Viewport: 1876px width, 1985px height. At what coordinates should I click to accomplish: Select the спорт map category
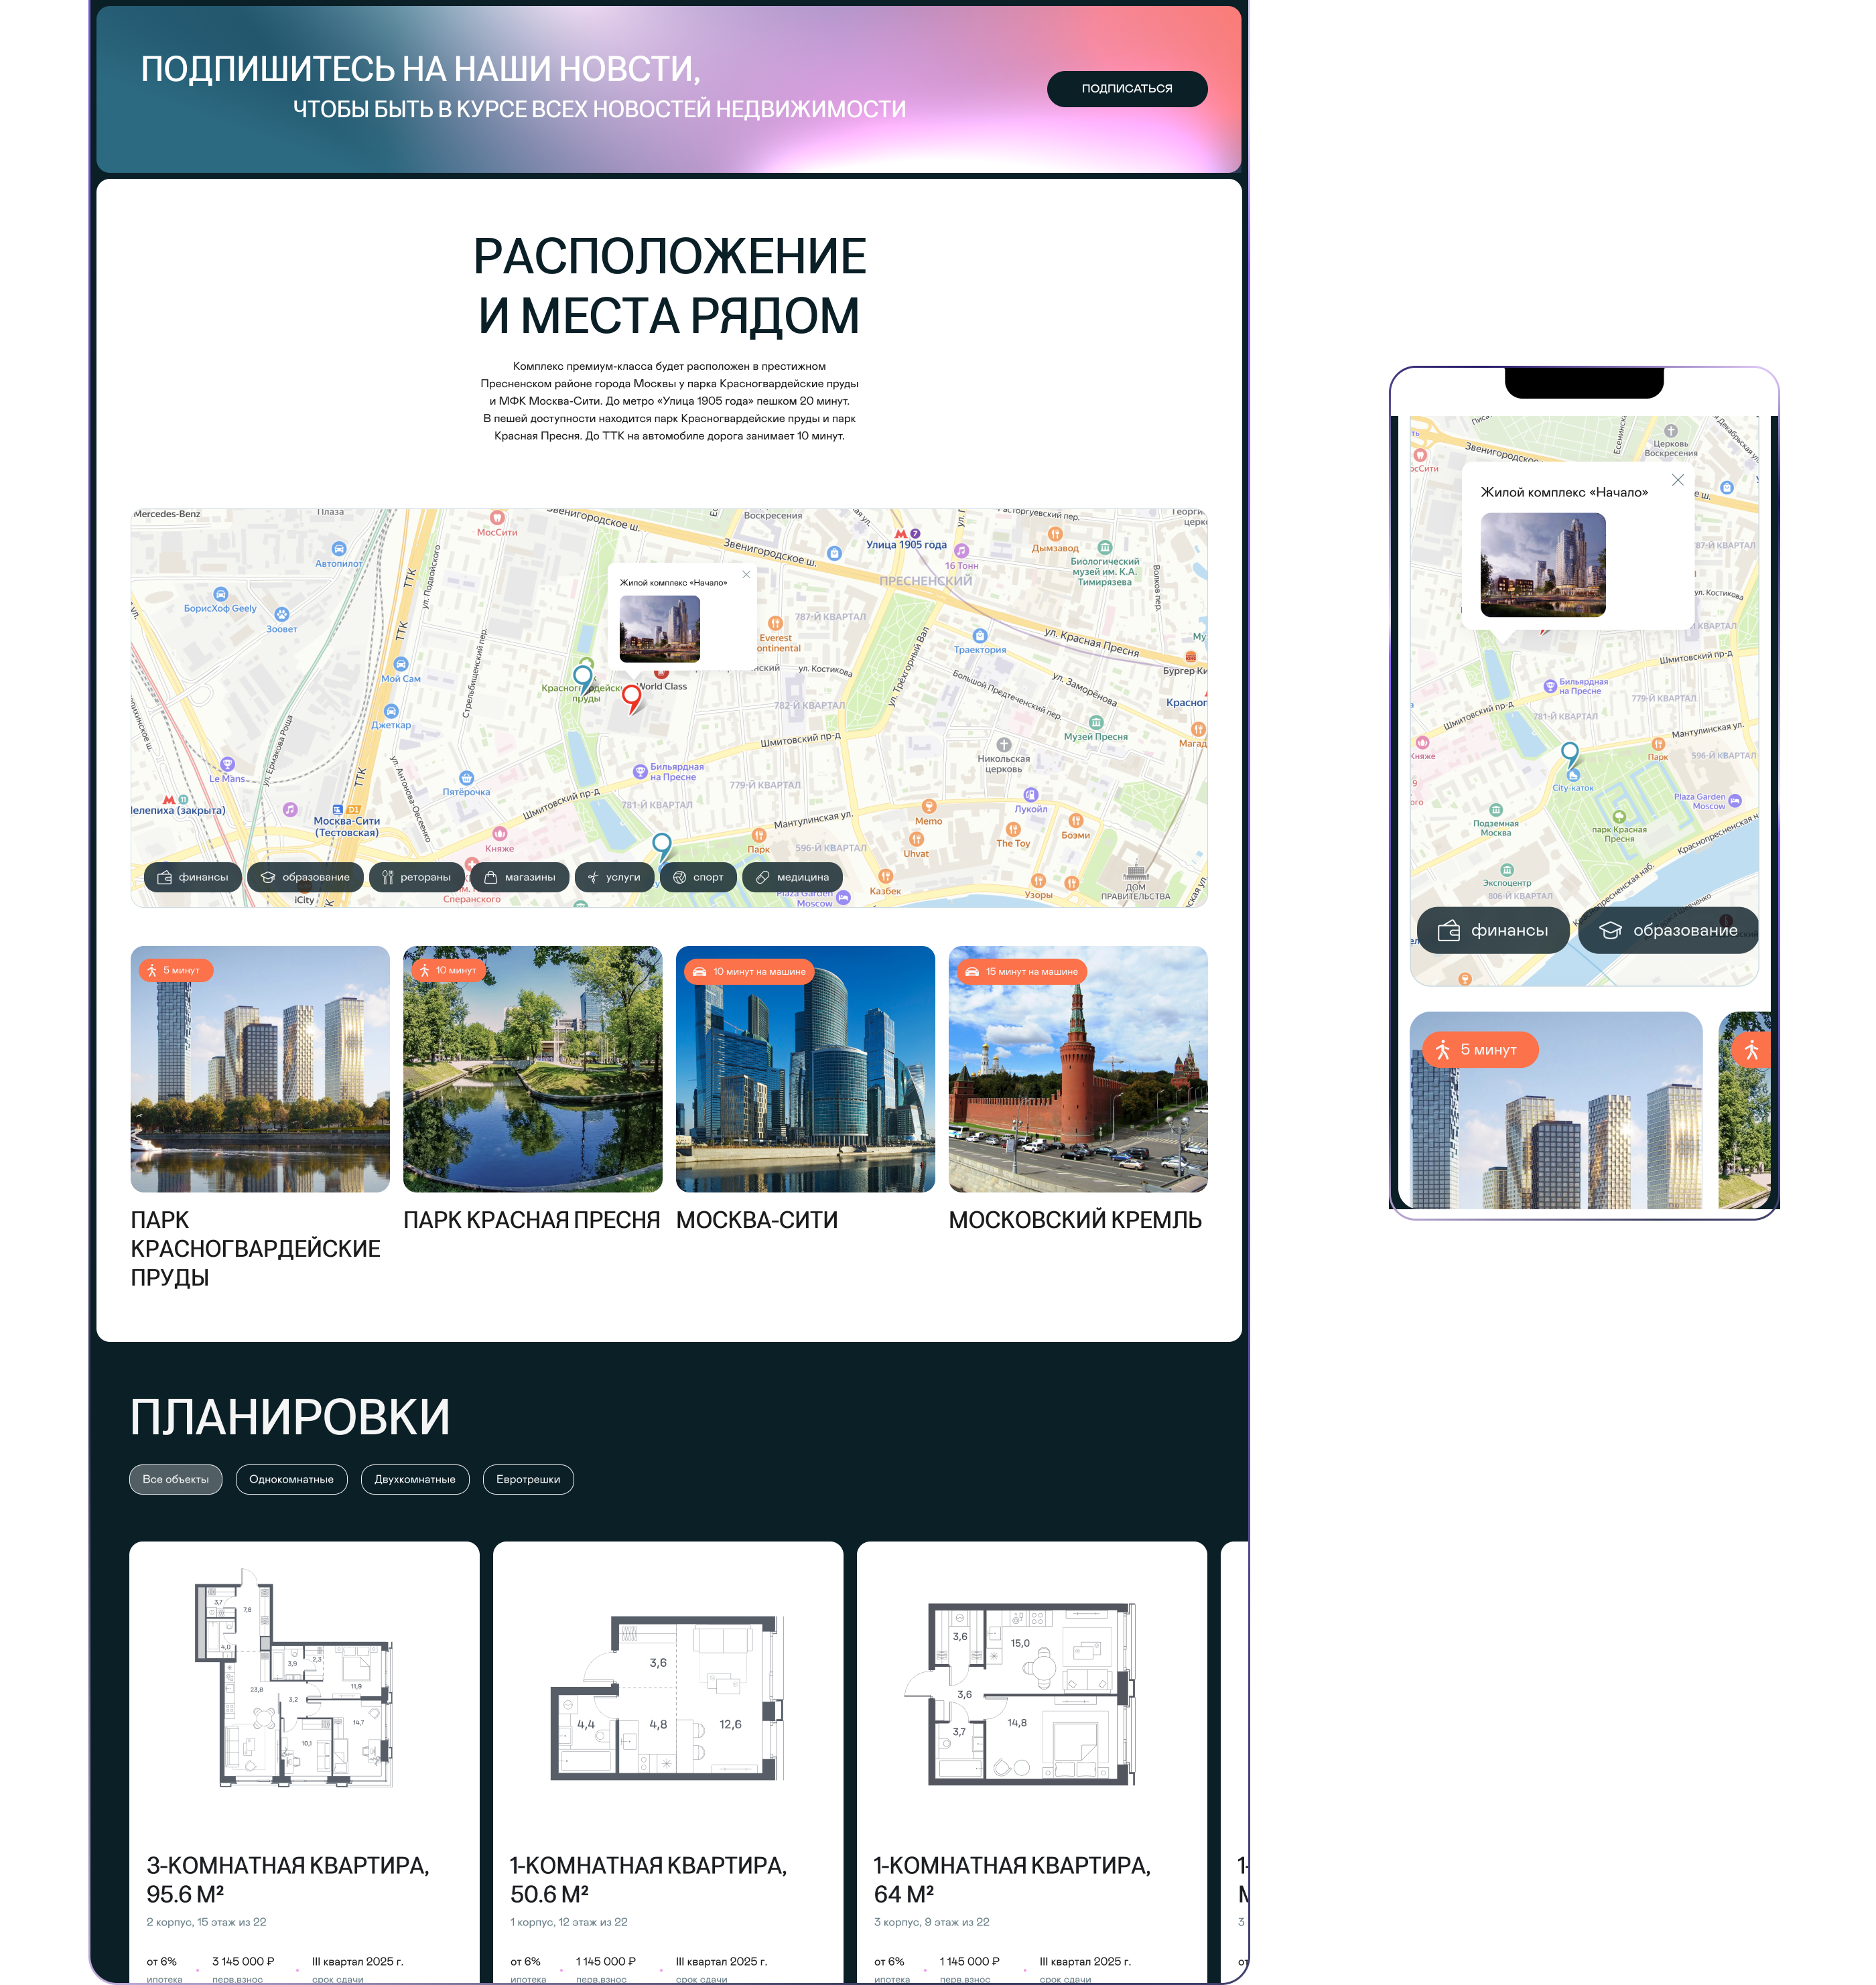pyautogui.click(x=698, y=877)
